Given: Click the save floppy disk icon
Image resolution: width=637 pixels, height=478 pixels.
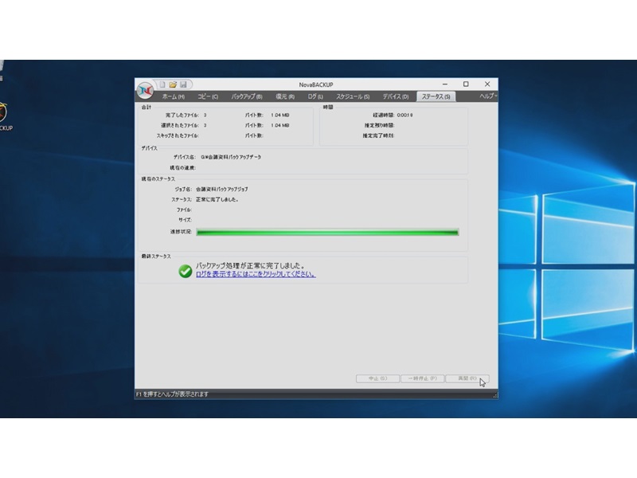Looking at the screenshot, I should 183,84.
